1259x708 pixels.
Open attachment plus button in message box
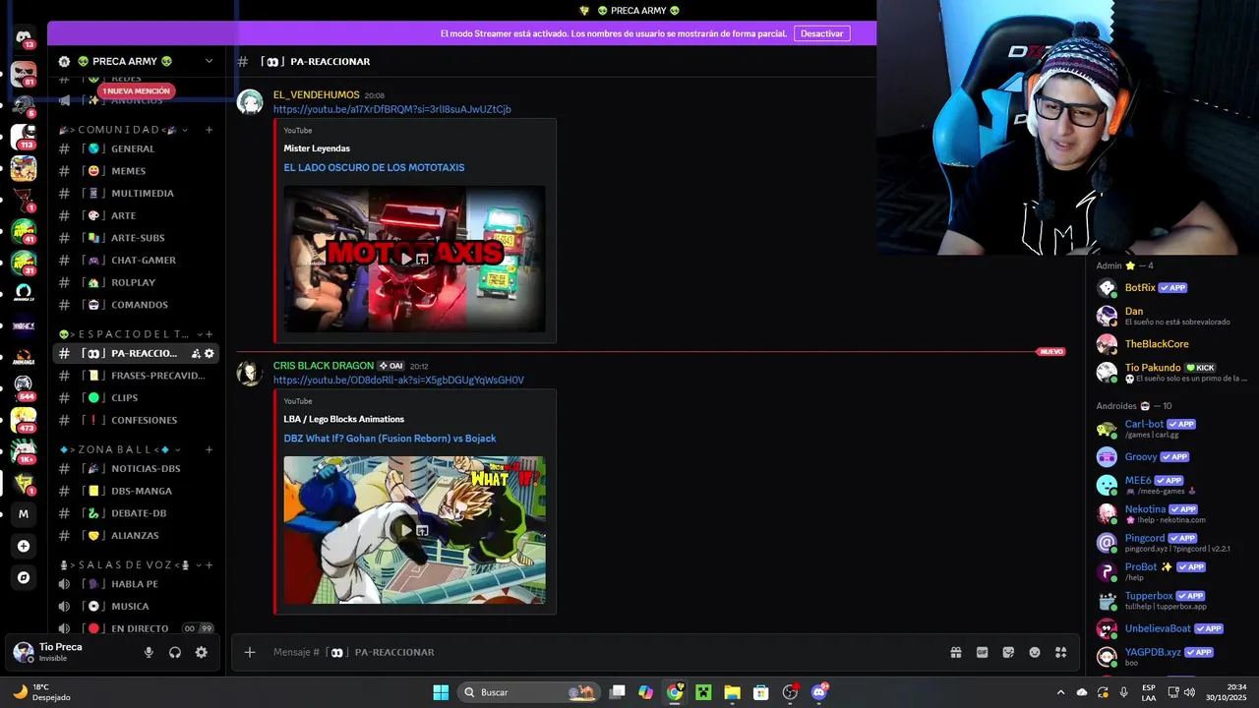coord(250,652)
